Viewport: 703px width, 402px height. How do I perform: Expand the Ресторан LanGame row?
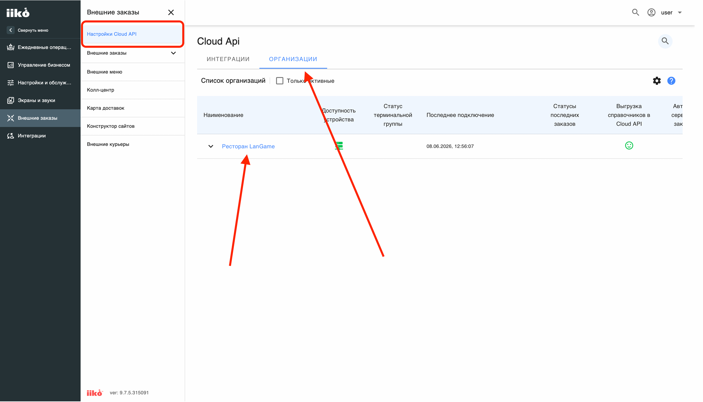[210, 146]
